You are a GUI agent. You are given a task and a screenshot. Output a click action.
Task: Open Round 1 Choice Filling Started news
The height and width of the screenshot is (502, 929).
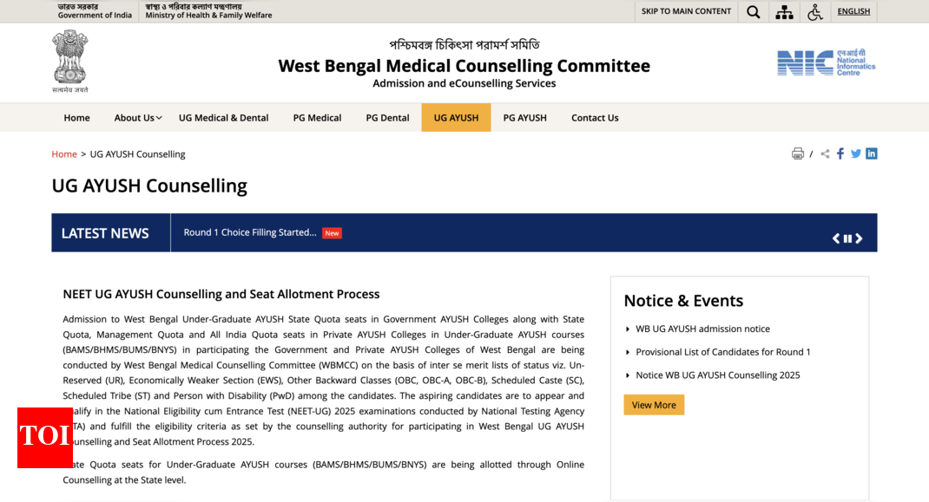pyautogui.click(x=250, y=232)
